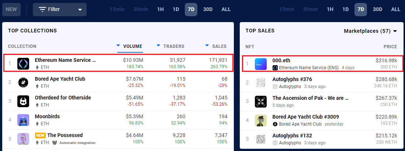Open the Filter dropdown
405x151 pixels.
60,10
